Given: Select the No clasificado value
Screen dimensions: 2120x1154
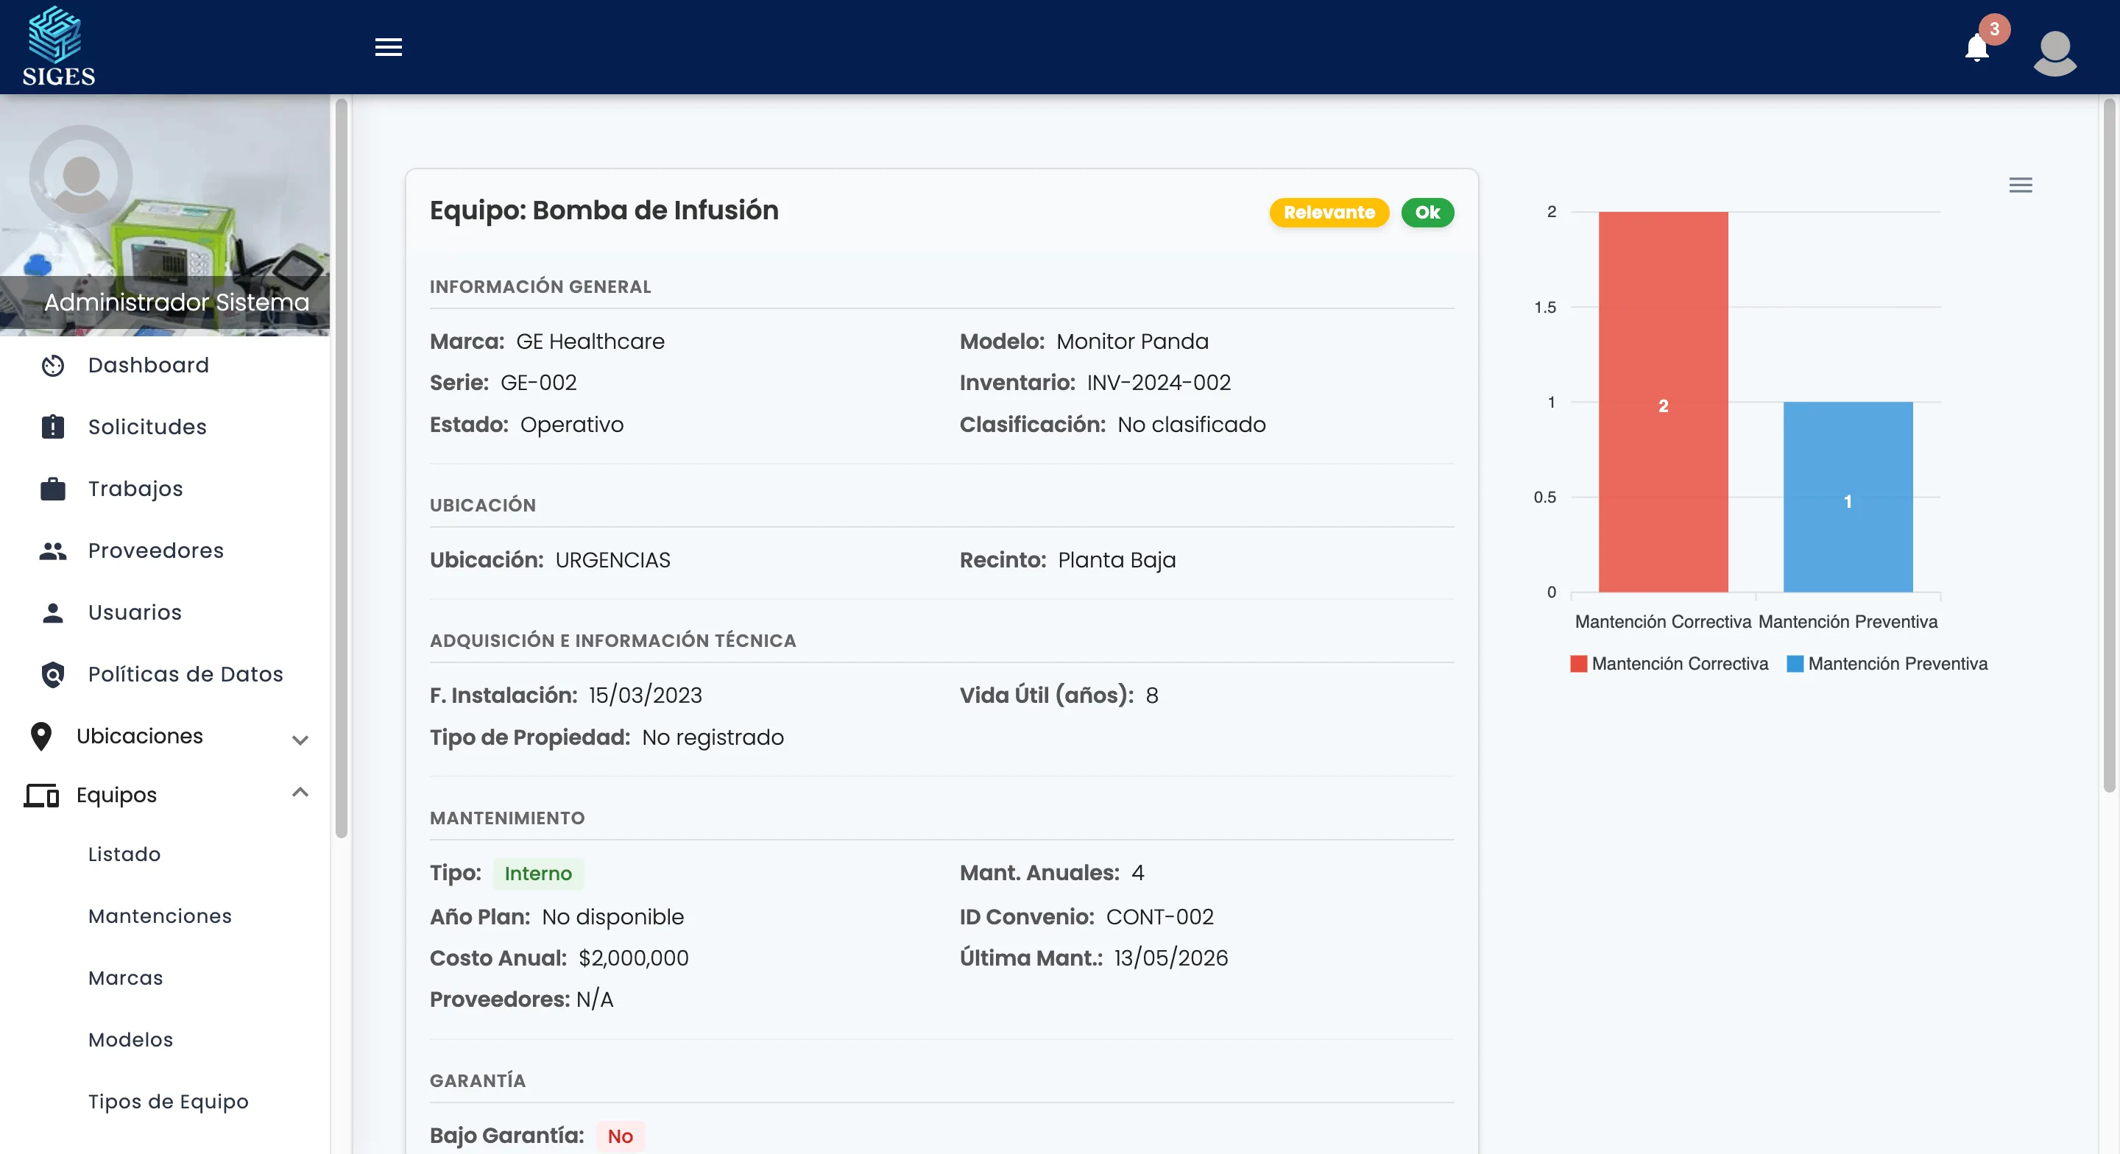Looking at the screenshot, I should click(x=1192, y=425).
